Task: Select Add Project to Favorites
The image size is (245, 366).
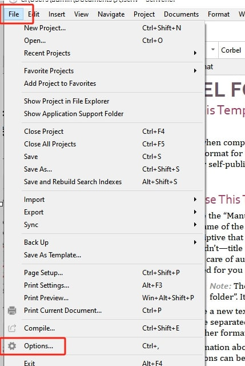Action: (x=60, y=83)
